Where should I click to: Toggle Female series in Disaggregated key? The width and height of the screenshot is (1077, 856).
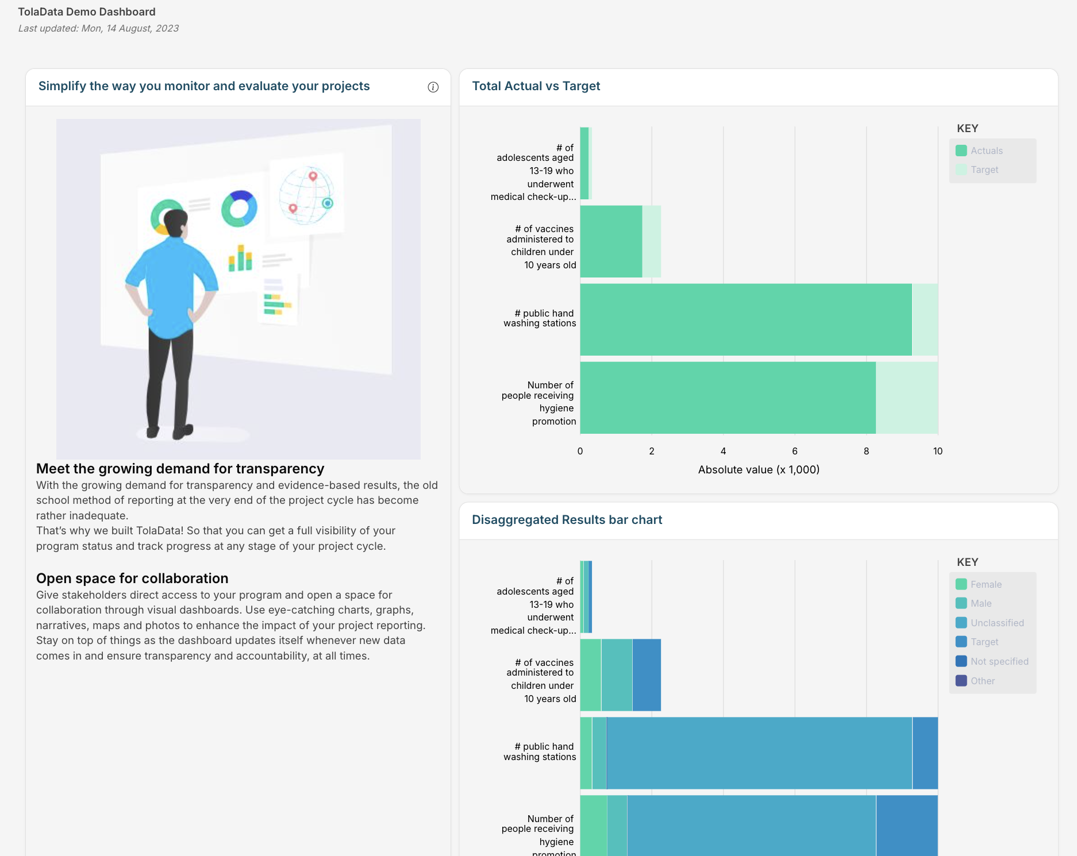coord(979,584)
